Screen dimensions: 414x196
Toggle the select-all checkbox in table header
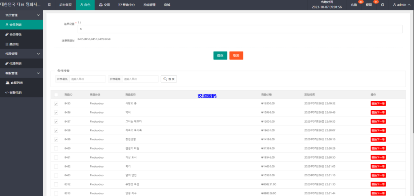click(56, 94)
